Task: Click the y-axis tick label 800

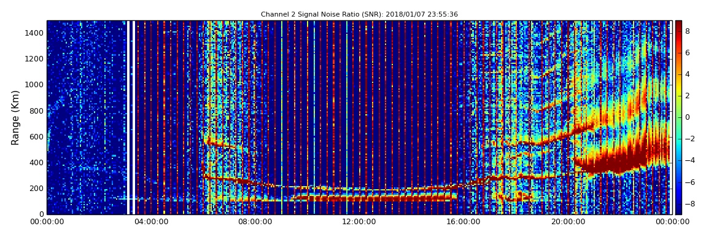Action: (37, 111)
